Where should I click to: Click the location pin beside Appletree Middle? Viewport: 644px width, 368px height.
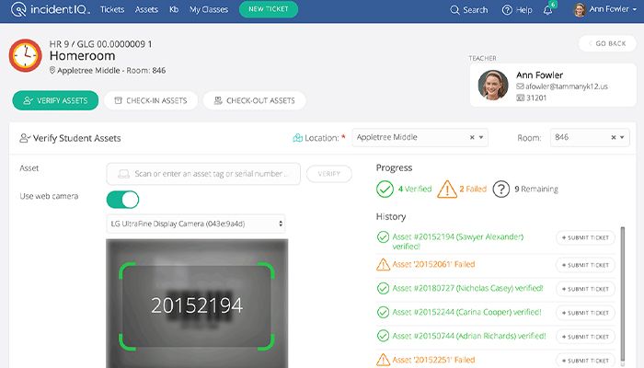tap(52, 70)
